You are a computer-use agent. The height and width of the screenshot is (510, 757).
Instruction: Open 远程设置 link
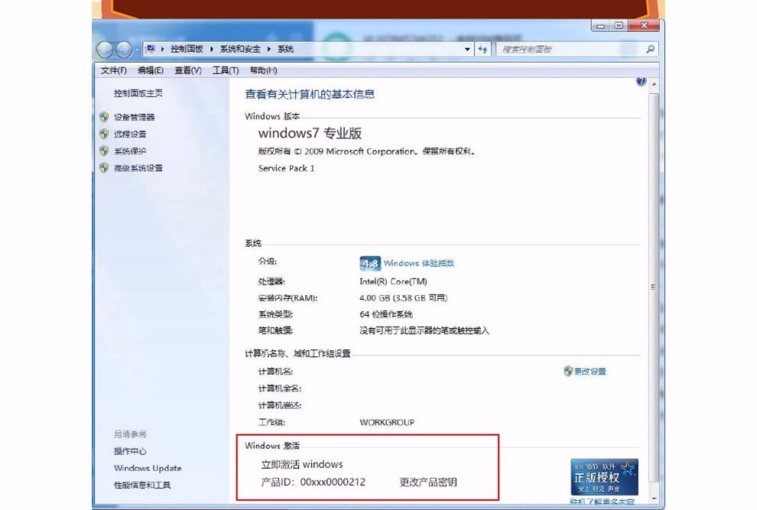tap(130, 134)
